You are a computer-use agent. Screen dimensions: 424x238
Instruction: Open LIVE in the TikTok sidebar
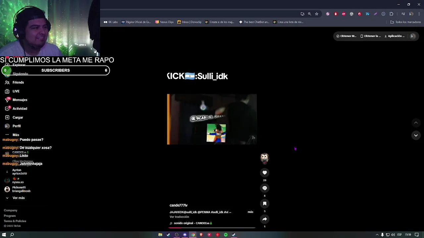tap(12, 91)
